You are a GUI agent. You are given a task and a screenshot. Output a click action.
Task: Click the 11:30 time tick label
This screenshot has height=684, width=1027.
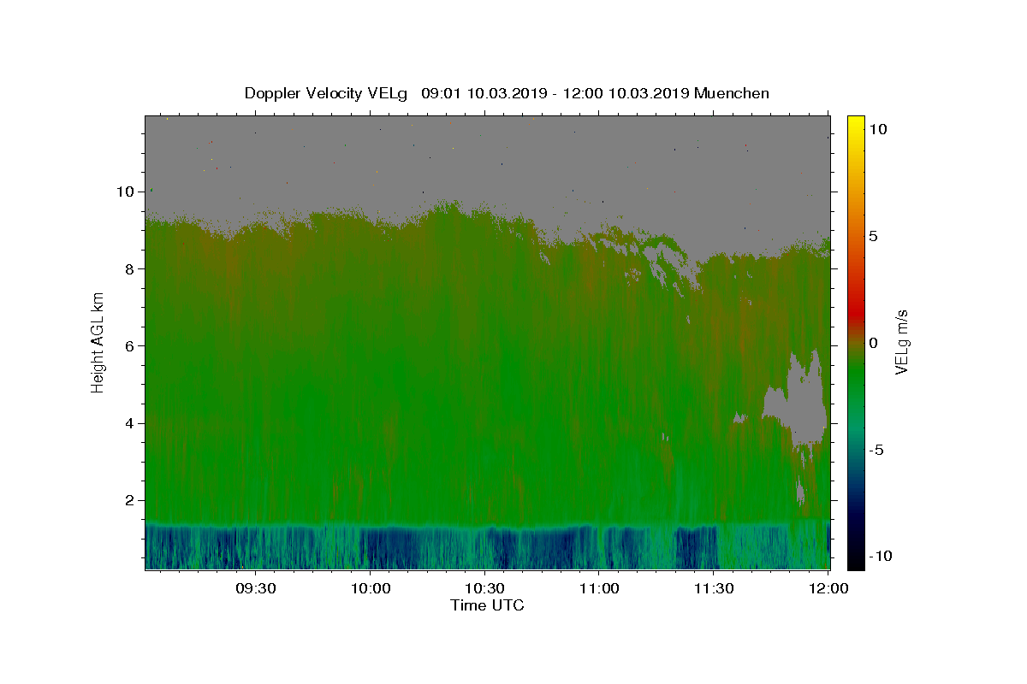tap(713, 588)
